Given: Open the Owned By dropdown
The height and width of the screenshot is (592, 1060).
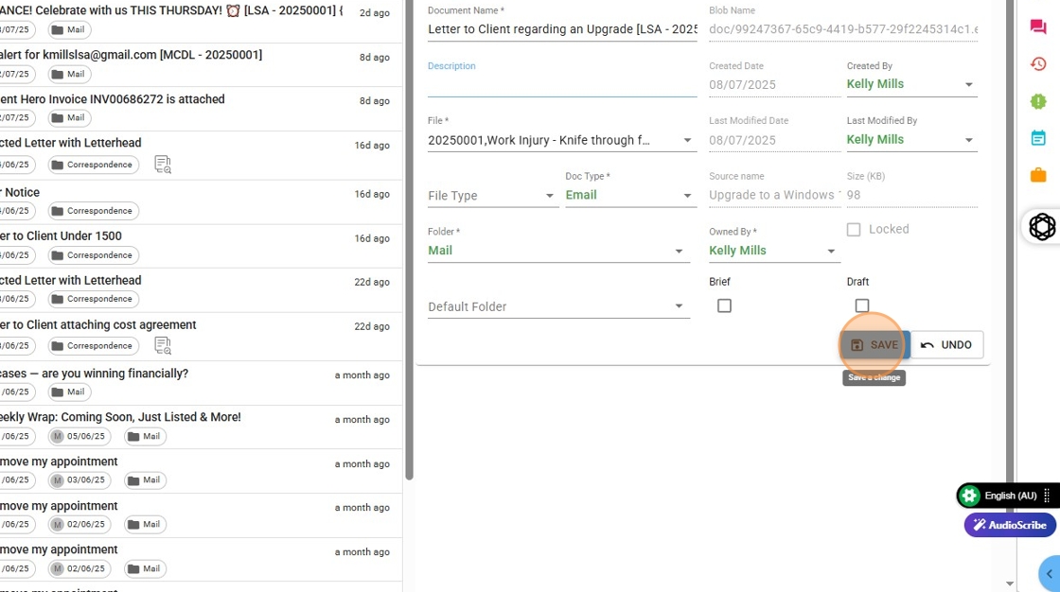Looking at the screenshot, I should point(773,251).
